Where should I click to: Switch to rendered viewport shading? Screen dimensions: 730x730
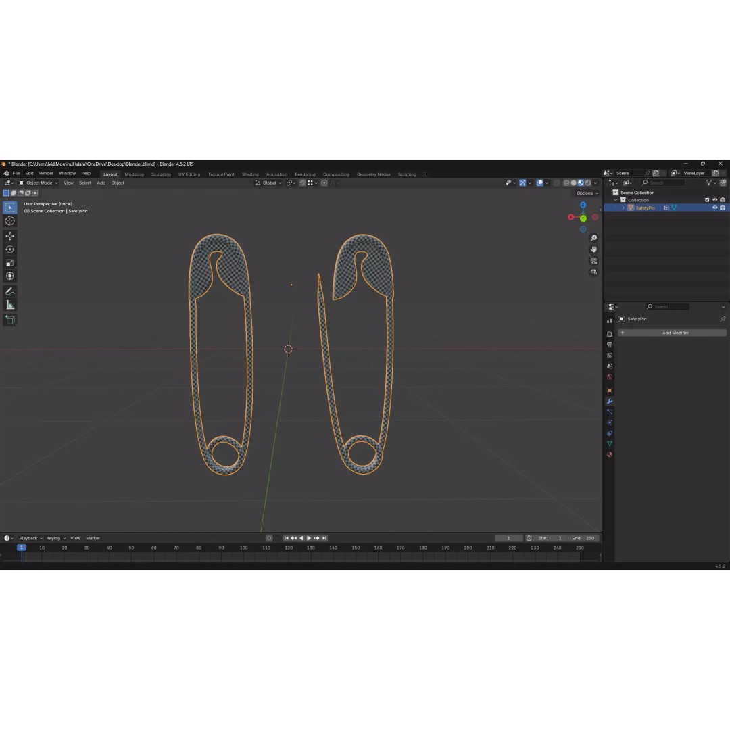pos(588,183)
